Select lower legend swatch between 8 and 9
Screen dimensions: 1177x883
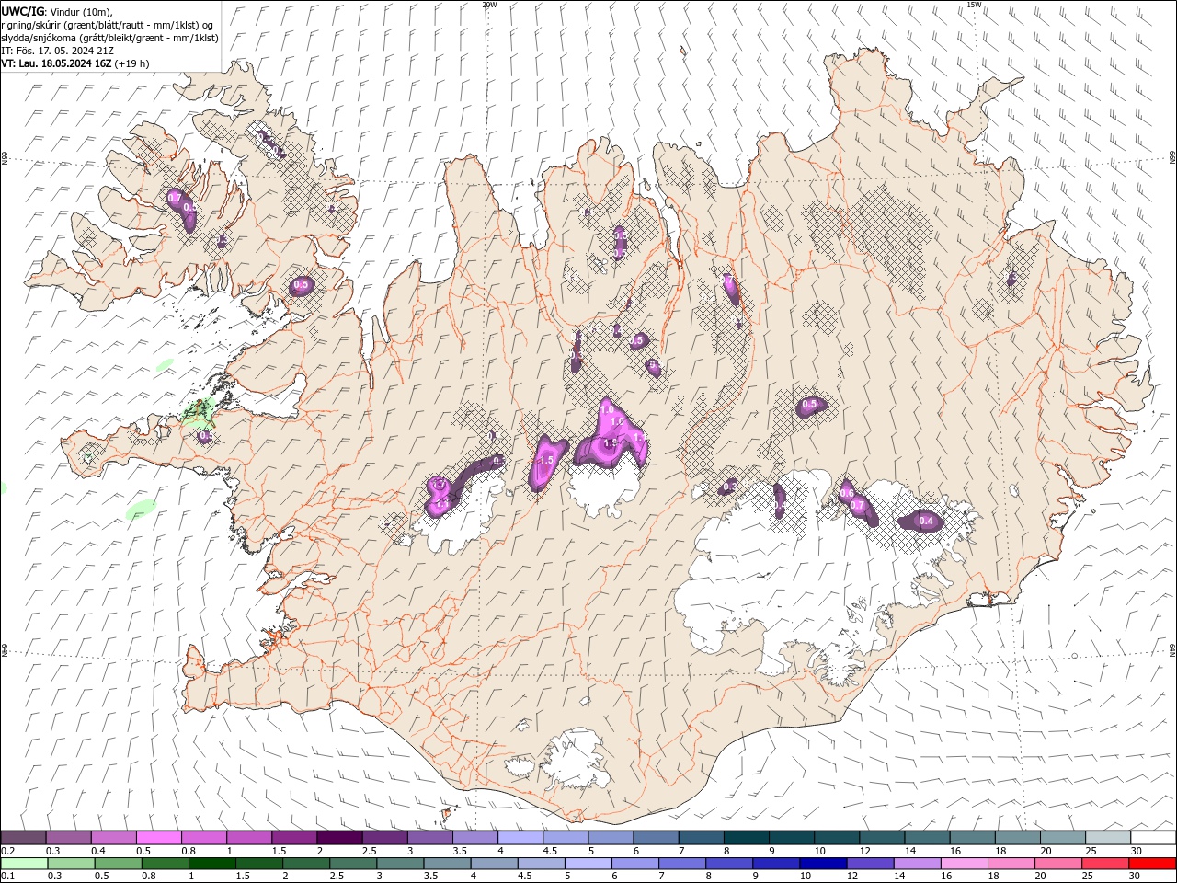pyautogui.click(x=728, y=864)
